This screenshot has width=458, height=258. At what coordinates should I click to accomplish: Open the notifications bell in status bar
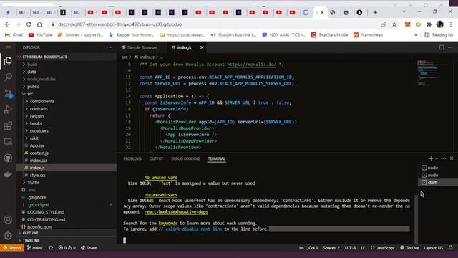pos(450,248)
